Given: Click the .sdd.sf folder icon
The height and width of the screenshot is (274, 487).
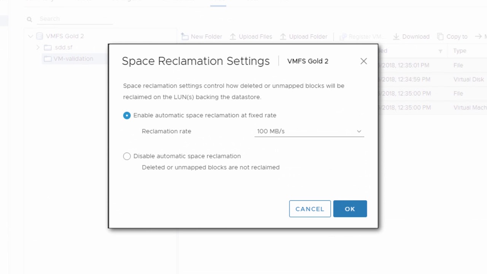Looking at the screenshot, I should coord(48,48).
